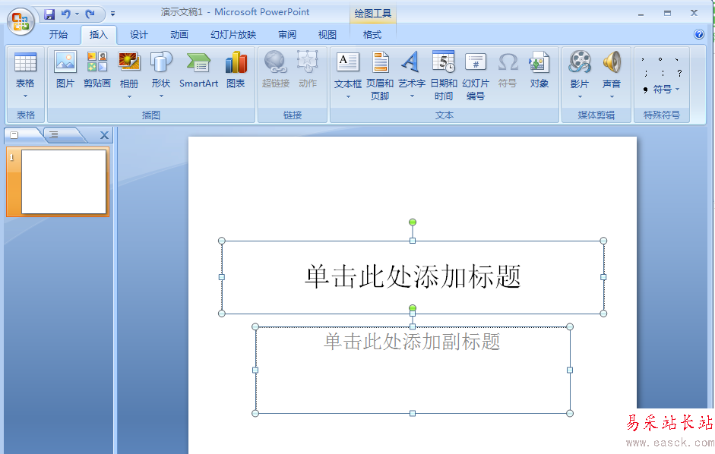This screenshot has height=454, width=715.
Task: Open the undo history dropdown arrow
Action: click(77, 14)
